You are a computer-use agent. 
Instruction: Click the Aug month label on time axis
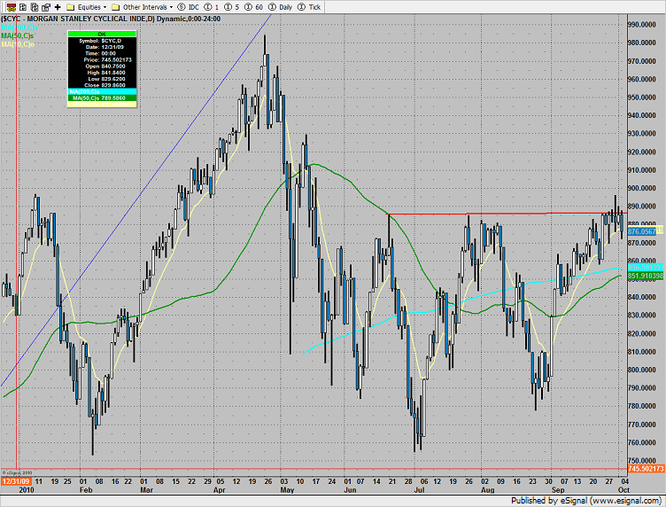point(488,490)
